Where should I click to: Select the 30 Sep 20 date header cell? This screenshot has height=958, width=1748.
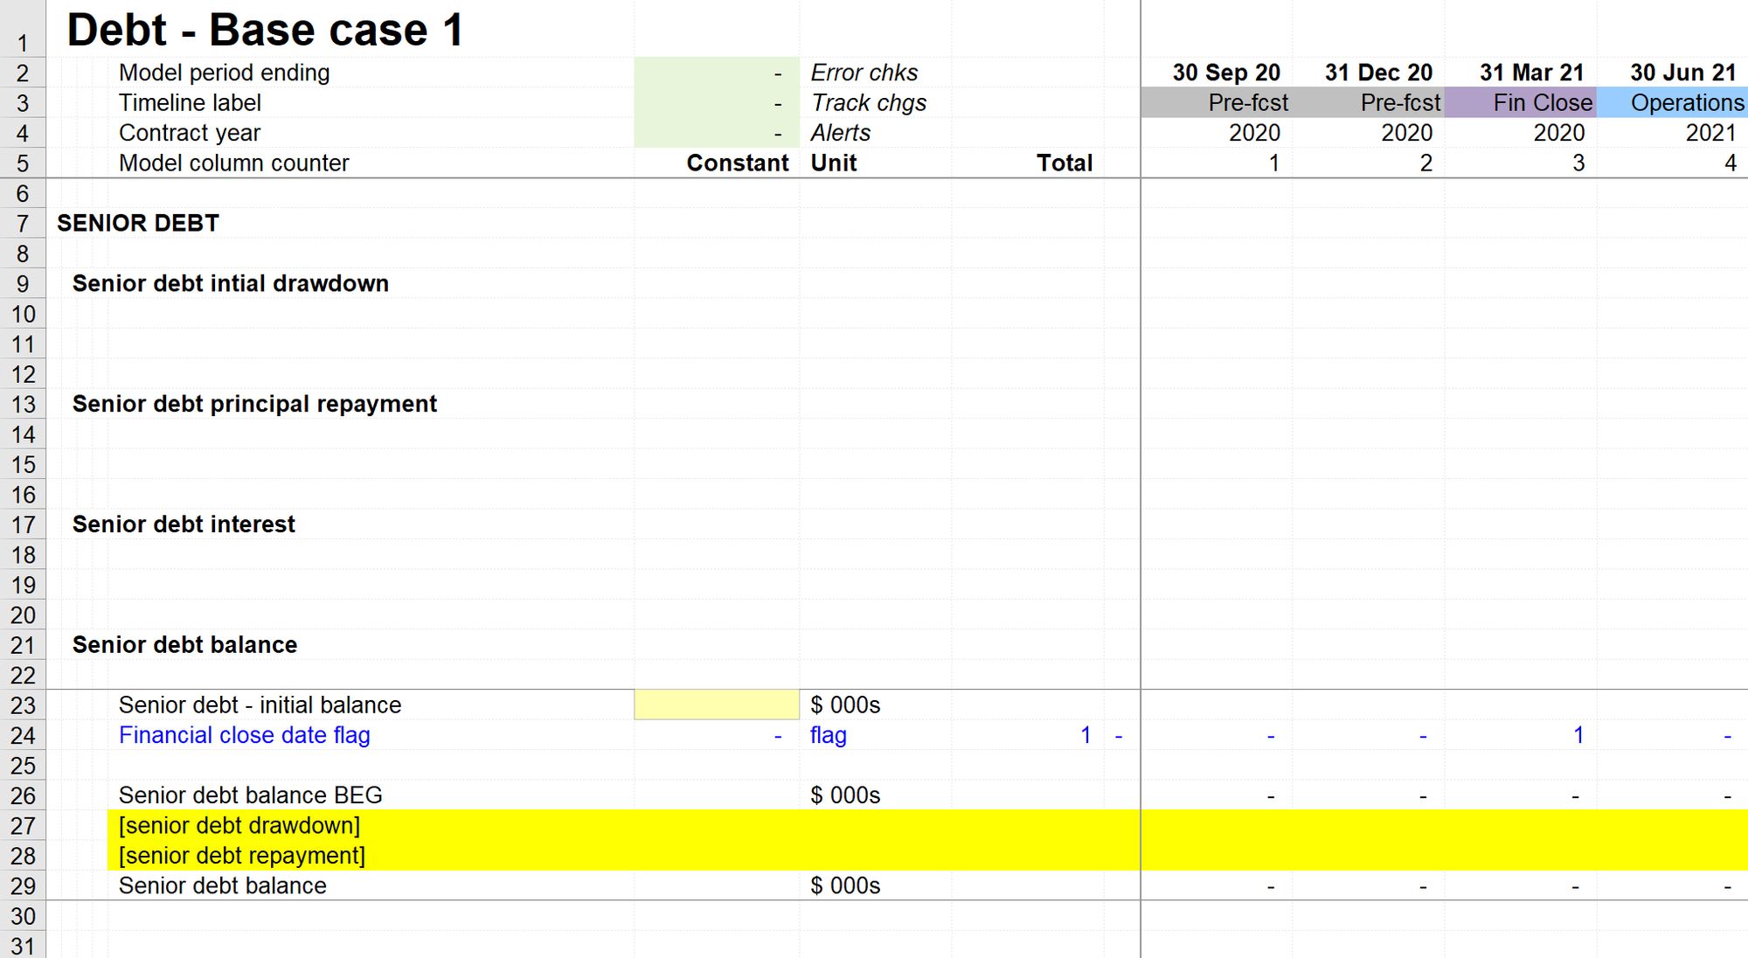(x=1225, y=73)
